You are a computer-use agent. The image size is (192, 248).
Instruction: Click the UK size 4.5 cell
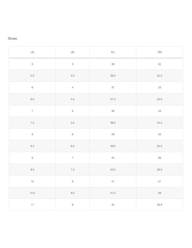point(73,99)
